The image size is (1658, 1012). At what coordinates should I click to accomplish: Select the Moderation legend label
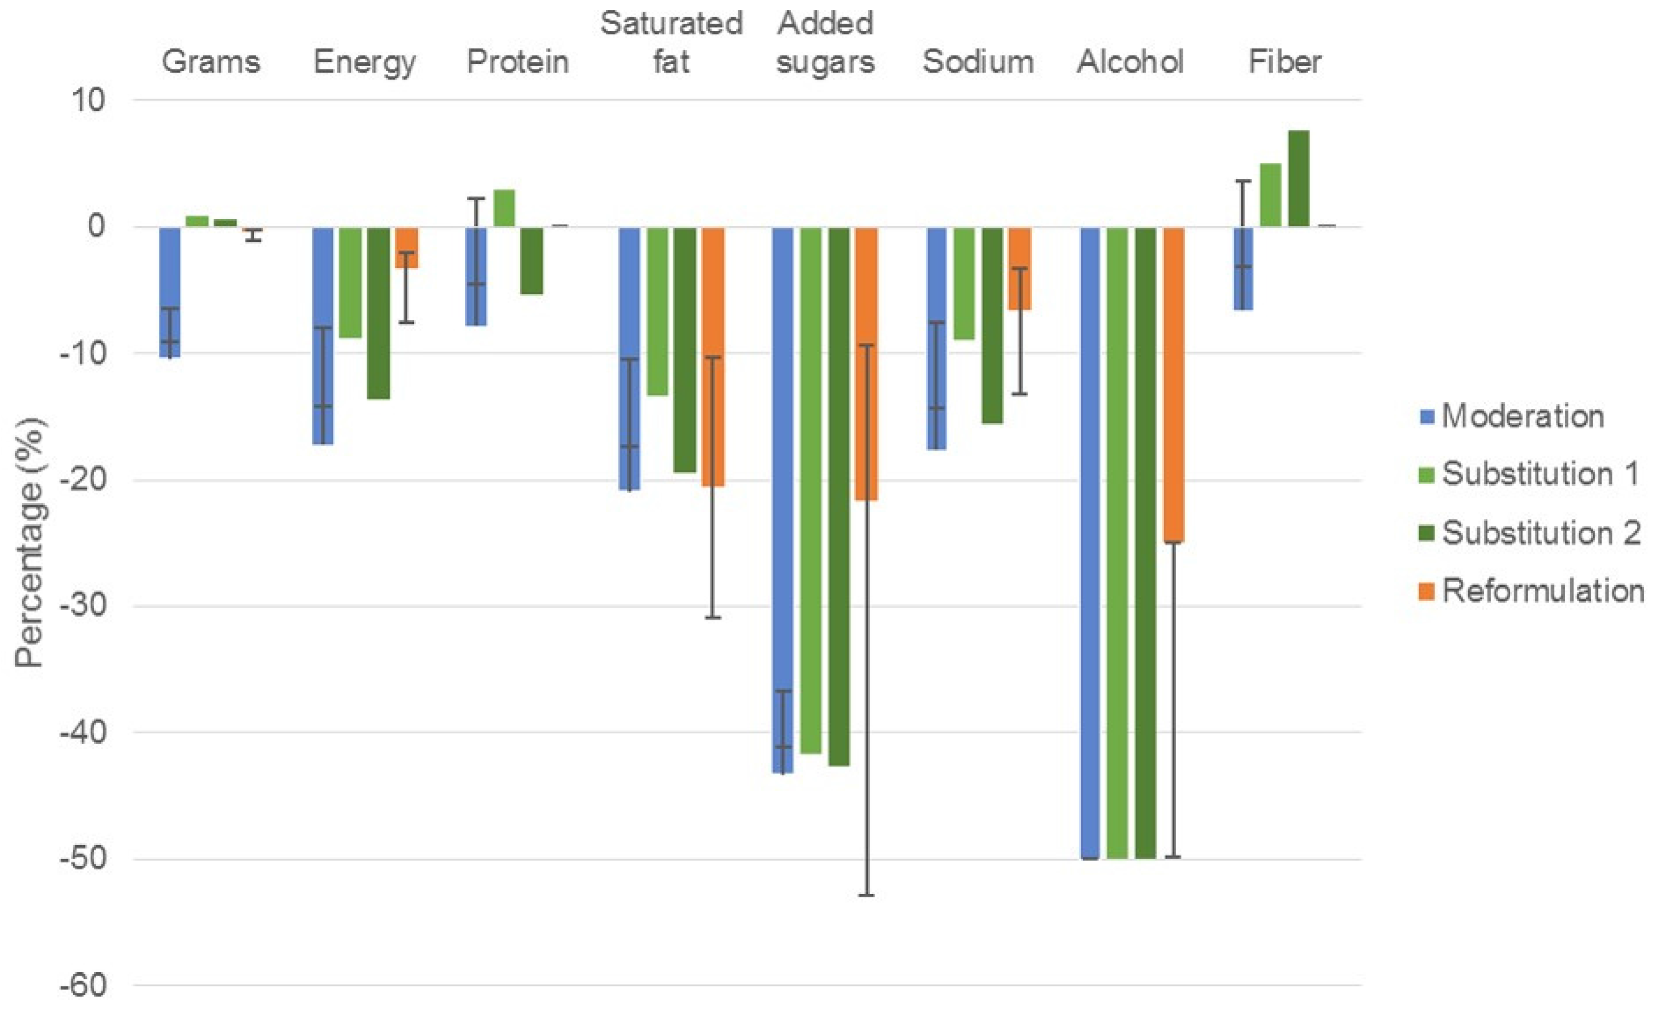[1524, 417]
